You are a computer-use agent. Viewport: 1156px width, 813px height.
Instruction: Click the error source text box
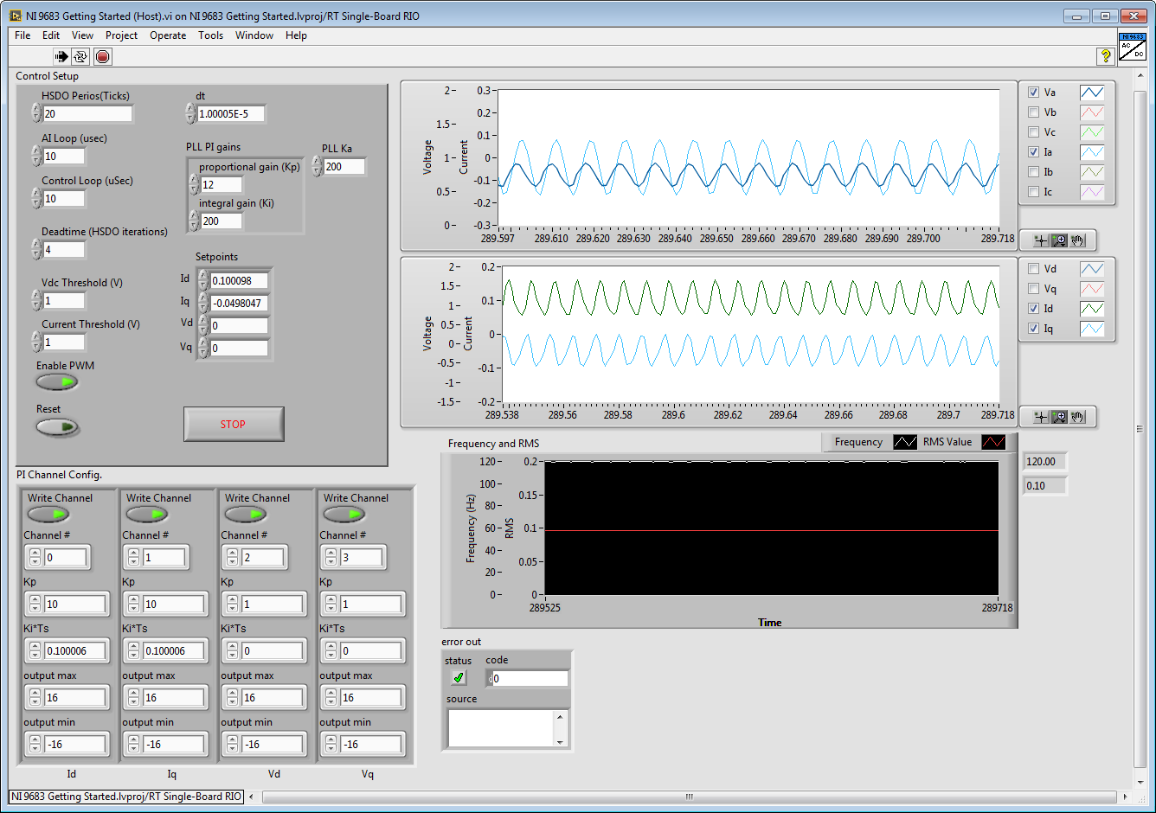501,728
